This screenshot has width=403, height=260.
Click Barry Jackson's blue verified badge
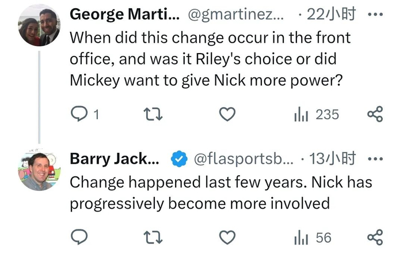coord(180,159)
